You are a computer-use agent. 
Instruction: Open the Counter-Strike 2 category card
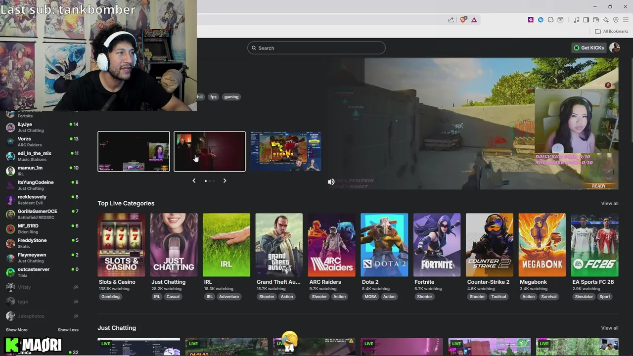490,245
